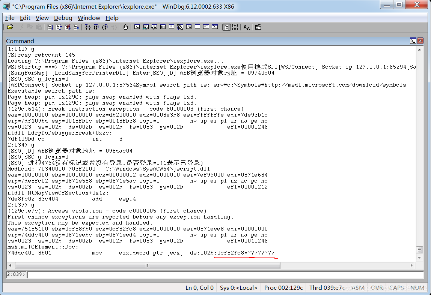431x295 pixels.
Task: Click the Break toolbar icon
Action: click(x=77, y=27)
